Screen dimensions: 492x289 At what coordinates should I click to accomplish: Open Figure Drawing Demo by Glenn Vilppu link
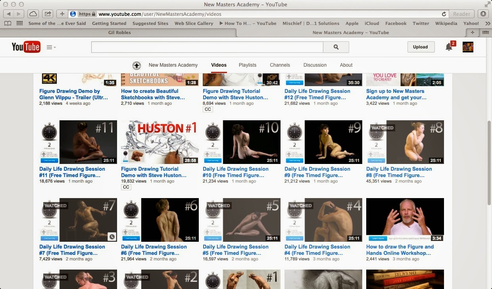tap(73, 94)
